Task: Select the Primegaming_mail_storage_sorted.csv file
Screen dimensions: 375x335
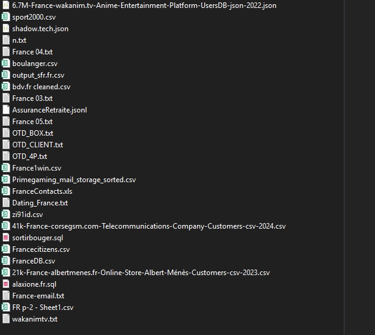Action: (x=73, y=180)
